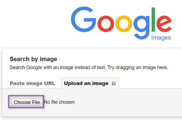The width and height of the screenshot is (182, 120).
Task: Click the blue Images label under the logo
Action: 161,38
